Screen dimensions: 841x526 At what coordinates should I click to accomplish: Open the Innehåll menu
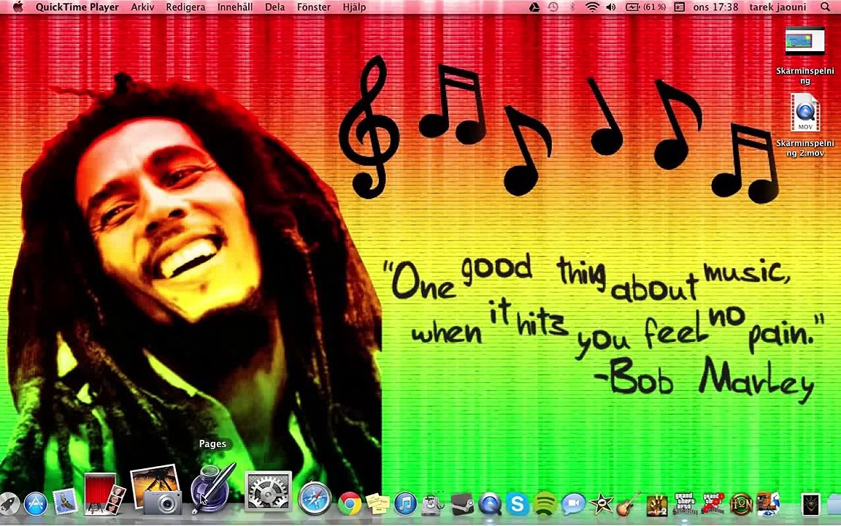[235, 7]
